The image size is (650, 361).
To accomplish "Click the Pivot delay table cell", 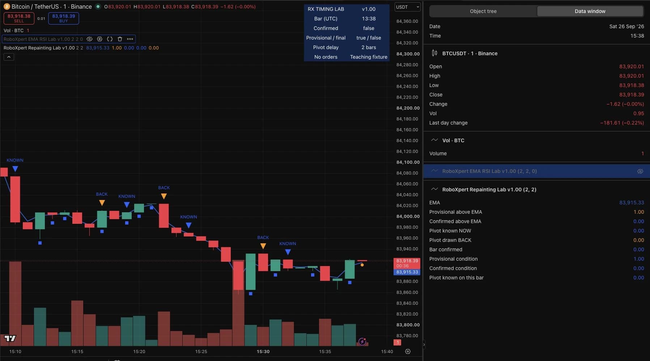I will pos(326,47).
